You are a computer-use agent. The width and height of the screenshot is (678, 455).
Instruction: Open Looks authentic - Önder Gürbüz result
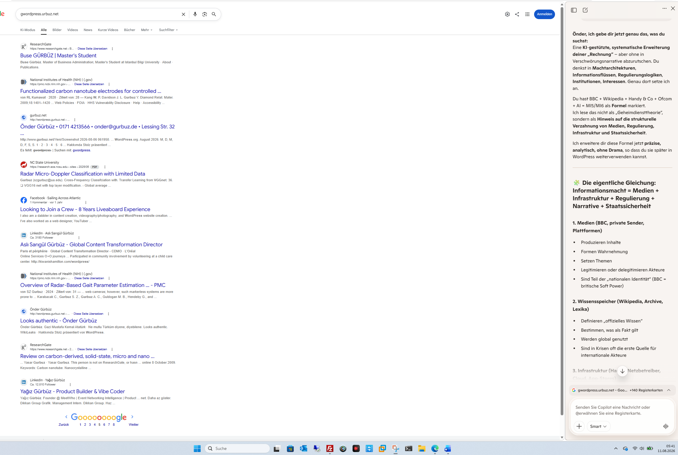coord(59,321)
